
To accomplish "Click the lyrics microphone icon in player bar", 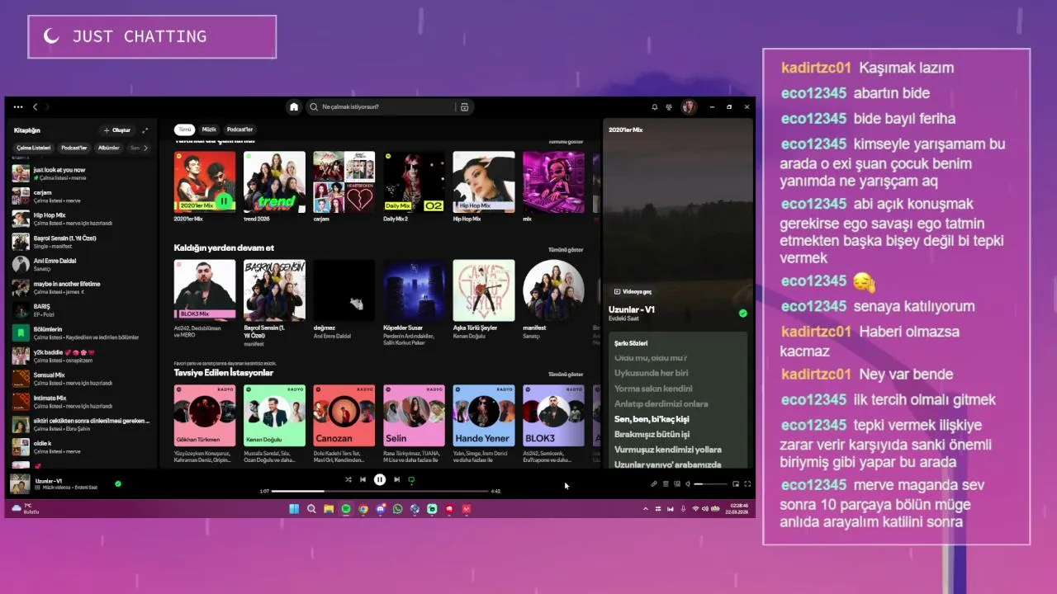I will pos(654,484).
